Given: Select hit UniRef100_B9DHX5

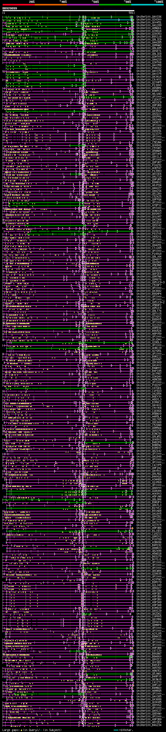Looking at the screenshot, I should click(x=149, y=319).
